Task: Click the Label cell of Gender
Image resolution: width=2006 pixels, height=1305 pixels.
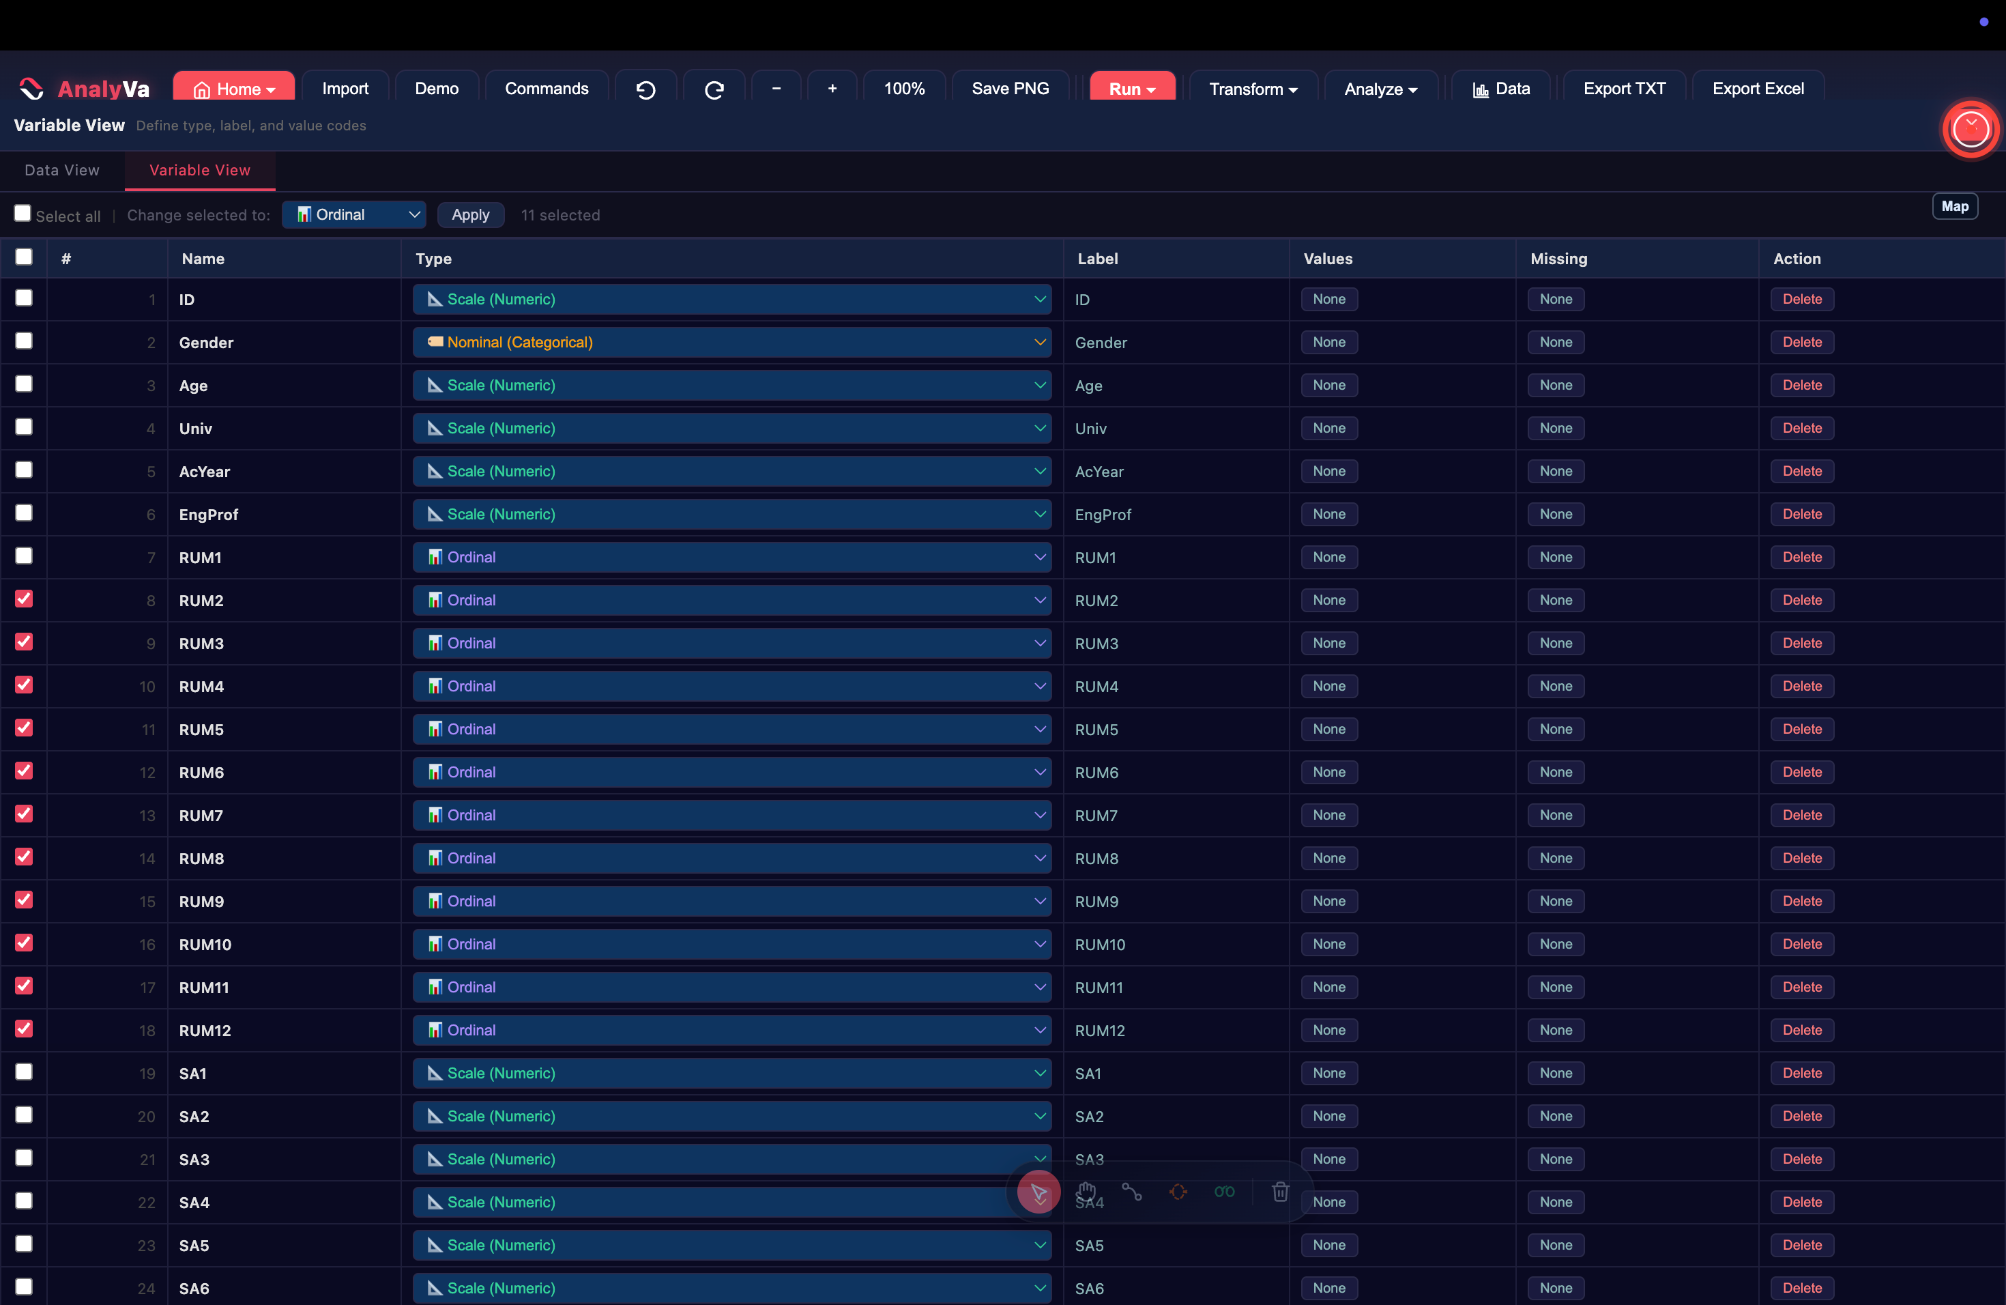Action: tap(1176, 342)
